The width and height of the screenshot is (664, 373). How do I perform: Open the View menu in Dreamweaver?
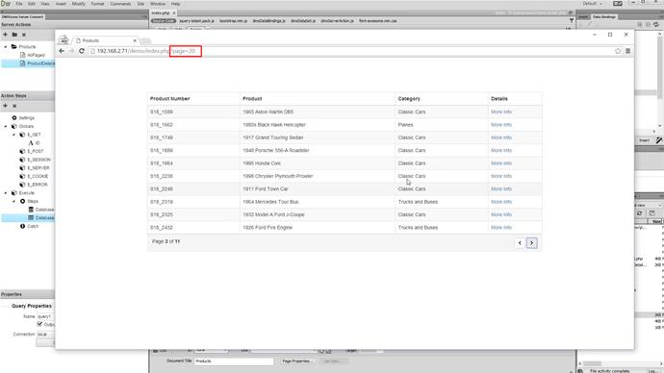tap(45, 4)
